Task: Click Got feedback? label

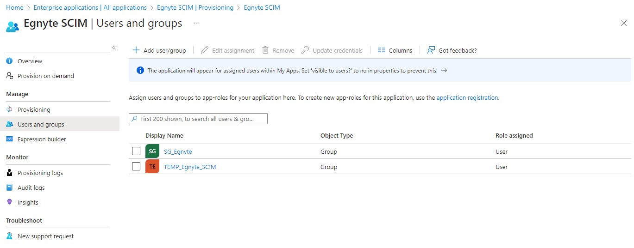Action: coord(458,50)
